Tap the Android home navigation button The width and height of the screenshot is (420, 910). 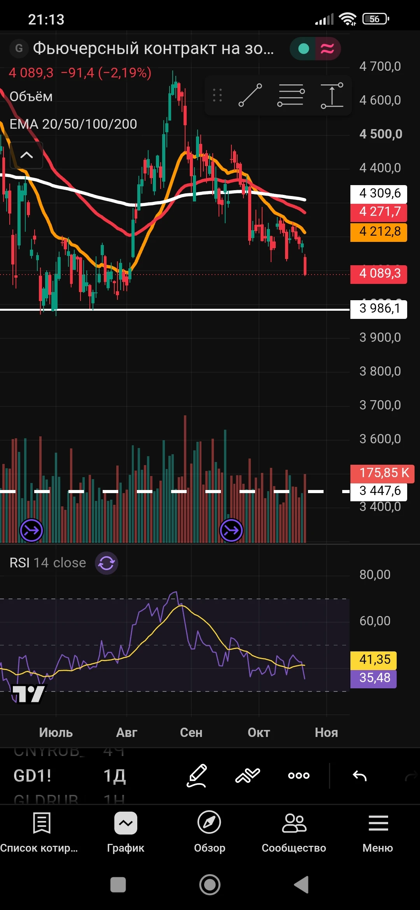point(210,885)
